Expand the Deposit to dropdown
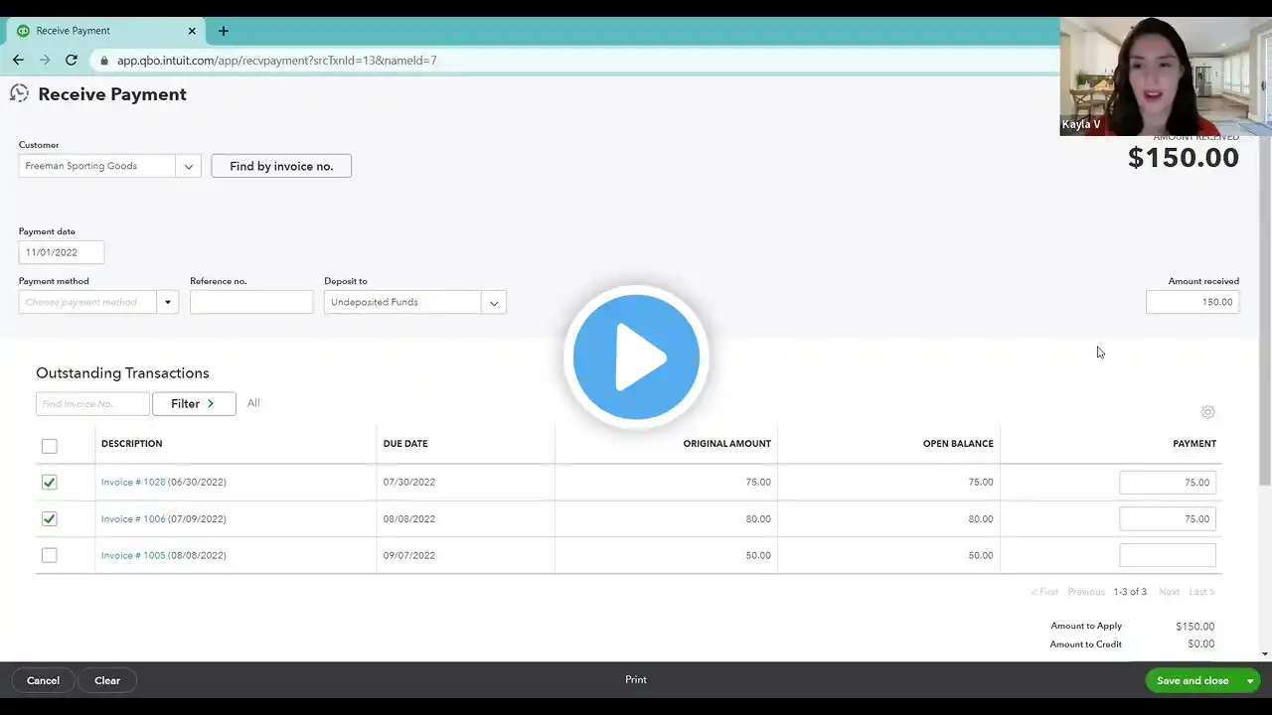1272x715 pixels. click(494, 302)
